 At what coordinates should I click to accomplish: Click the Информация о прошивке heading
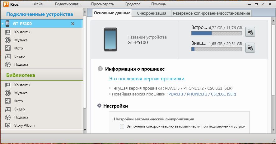135,69
